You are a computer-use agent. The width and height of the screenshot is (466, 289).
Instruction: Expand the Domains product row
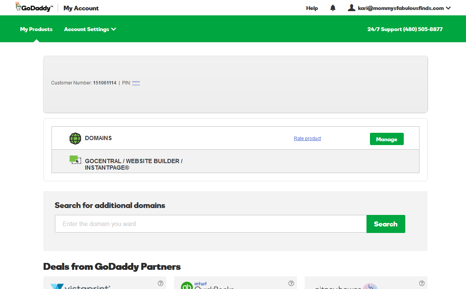pyautogui.click(x=235, y=138)
